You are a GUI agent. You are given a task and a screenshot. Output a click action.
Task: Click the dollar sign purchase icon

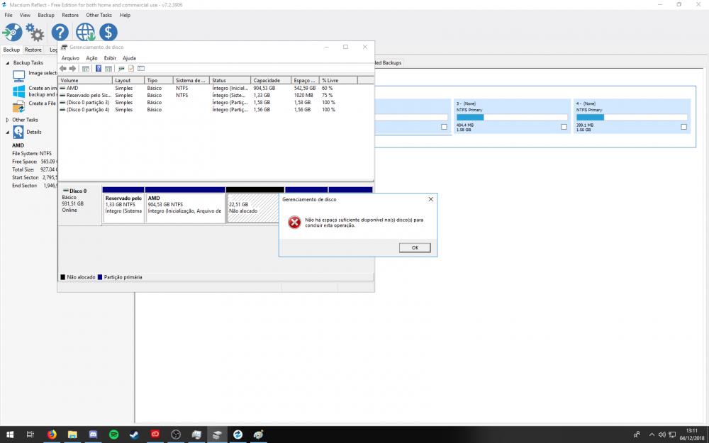[x=108, y=33]
